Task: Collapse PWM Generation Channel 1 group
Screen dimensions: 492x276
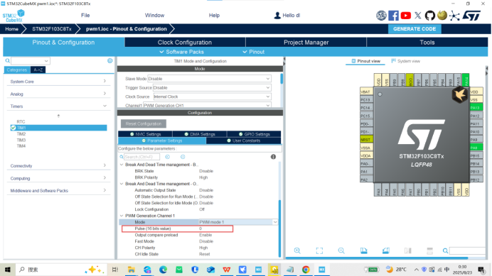Action: click(x=122, y=216)
